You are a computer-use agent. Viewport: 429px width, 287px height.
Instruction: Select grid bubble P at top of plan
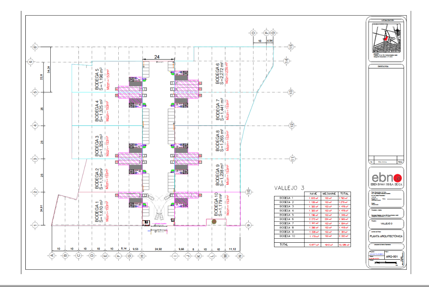pyautogui.click(x=267, y=33)
